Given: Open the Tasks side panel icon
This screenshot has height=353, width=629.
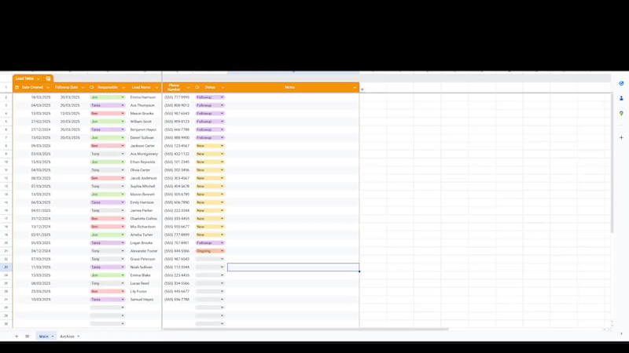Looking at the screenshot, I should click(x=621, y=83).
